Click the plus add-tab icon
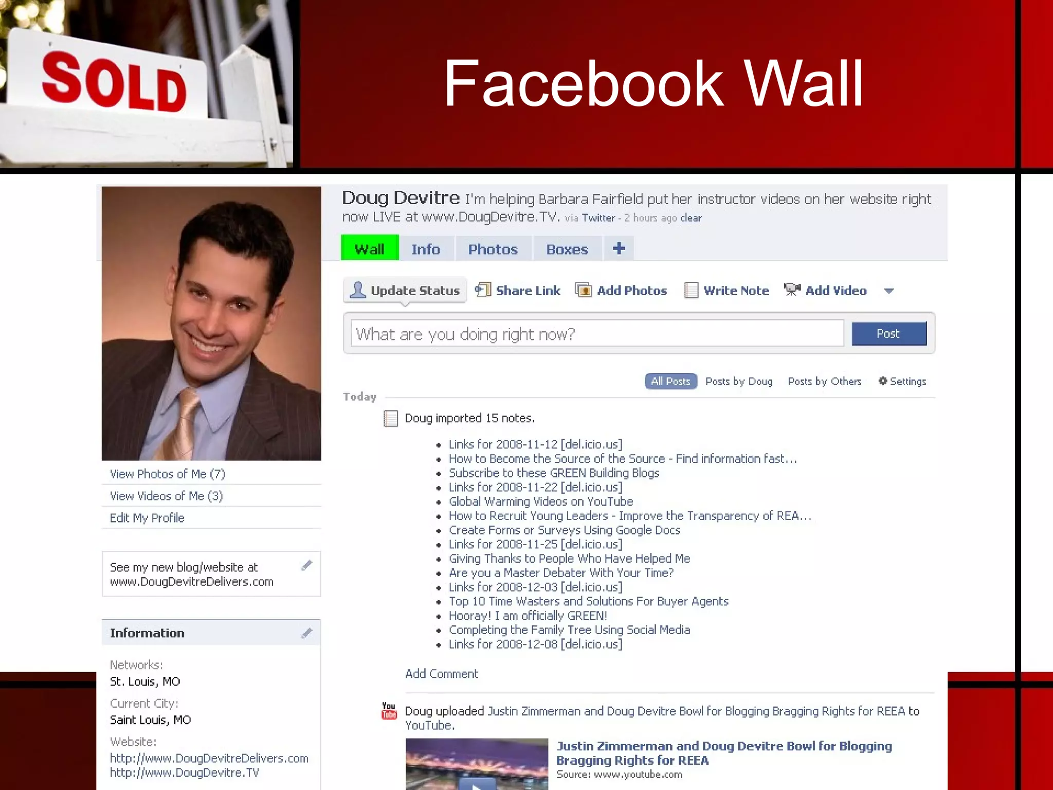 click(619, 248)
